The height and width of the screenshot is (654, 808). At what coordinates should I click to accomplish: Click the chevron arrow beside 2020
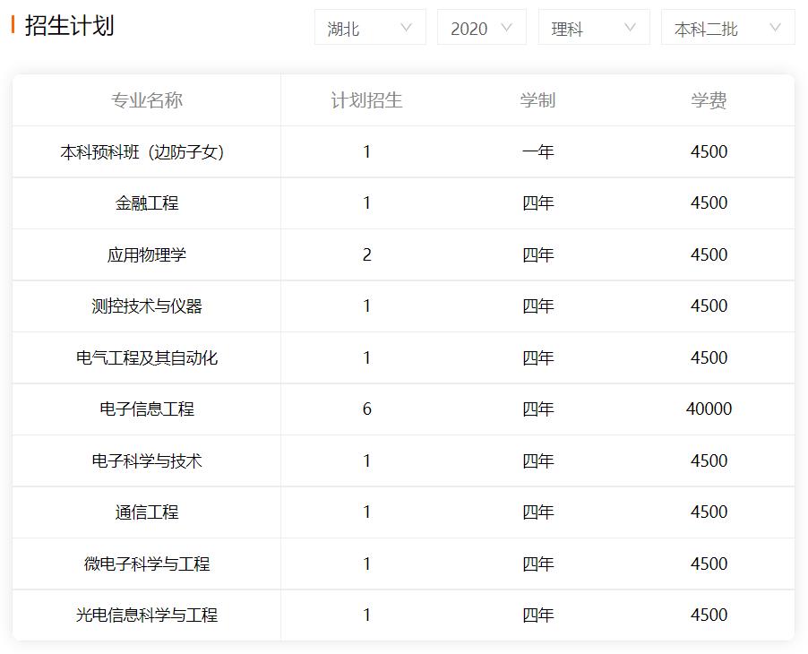506,28
